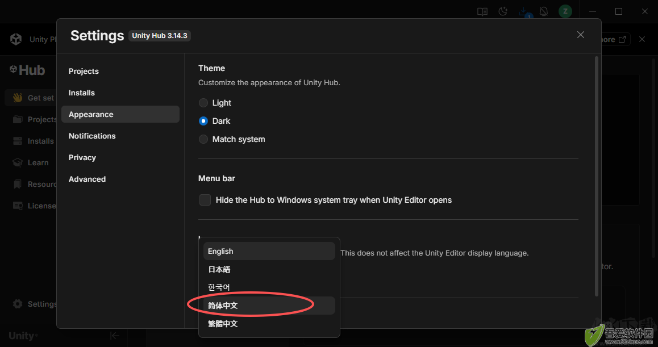Collapse the Hub sidebar with arrow icon

115,336
